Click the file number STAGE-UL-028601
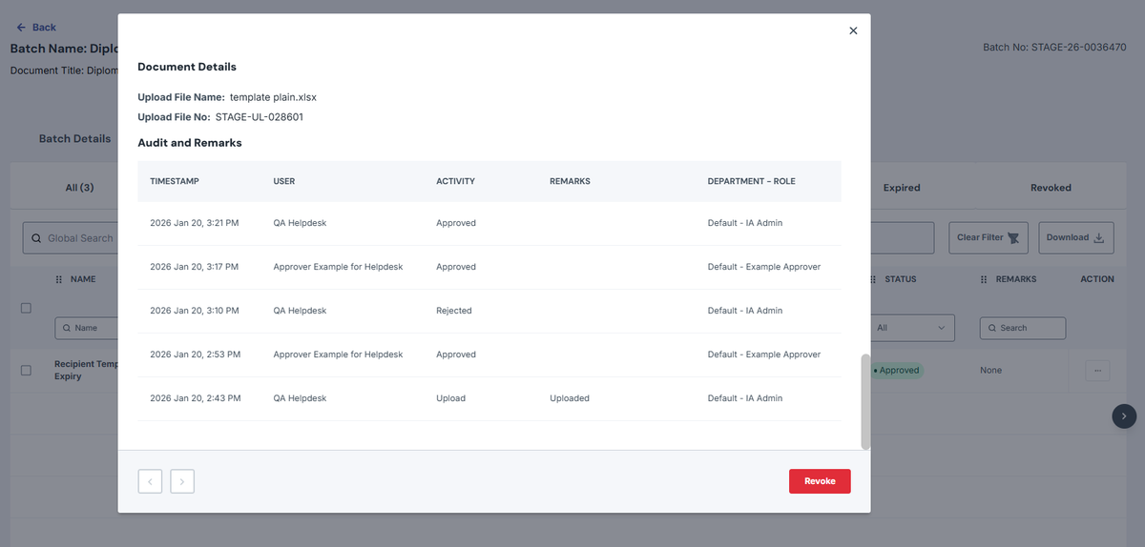 pos(260,117)
